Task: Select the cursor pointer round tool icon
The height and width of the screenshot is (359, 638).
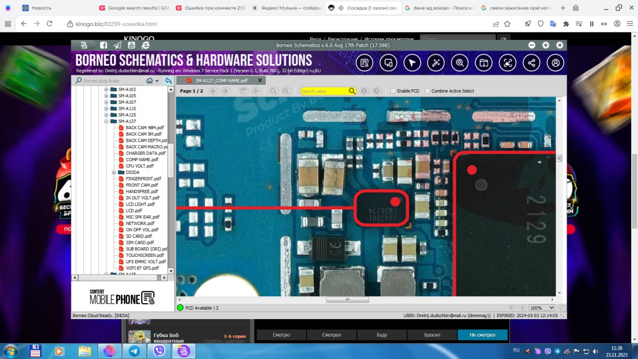Action: click(x=412, y=63)
